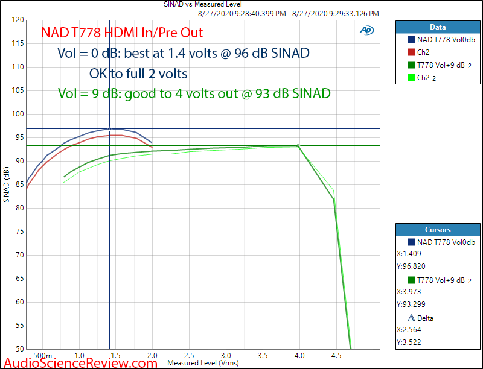Click the Delta label in Cursors panel

[x=425, y=318]
